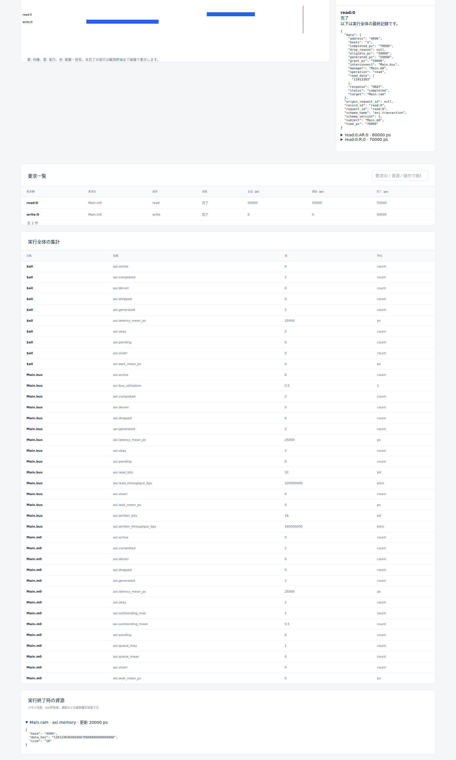Sort by the 要求元 column header
The image size is (456, 760).
(x=92, y=192)
